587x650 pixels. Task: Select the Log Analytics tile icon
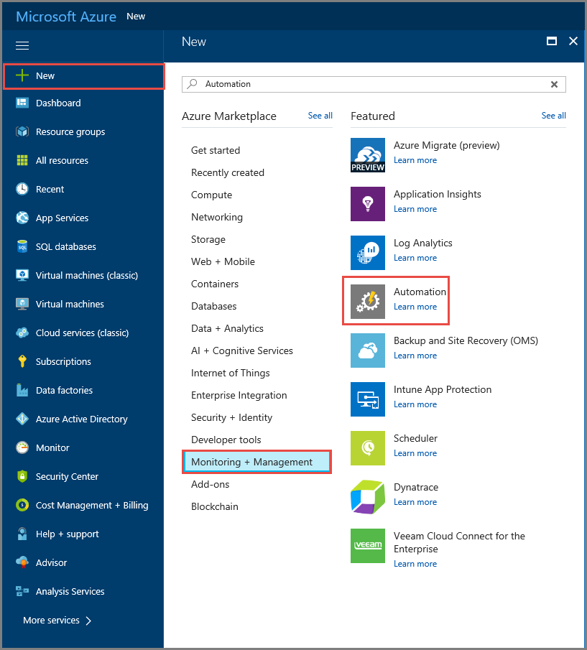pos(368,253)
